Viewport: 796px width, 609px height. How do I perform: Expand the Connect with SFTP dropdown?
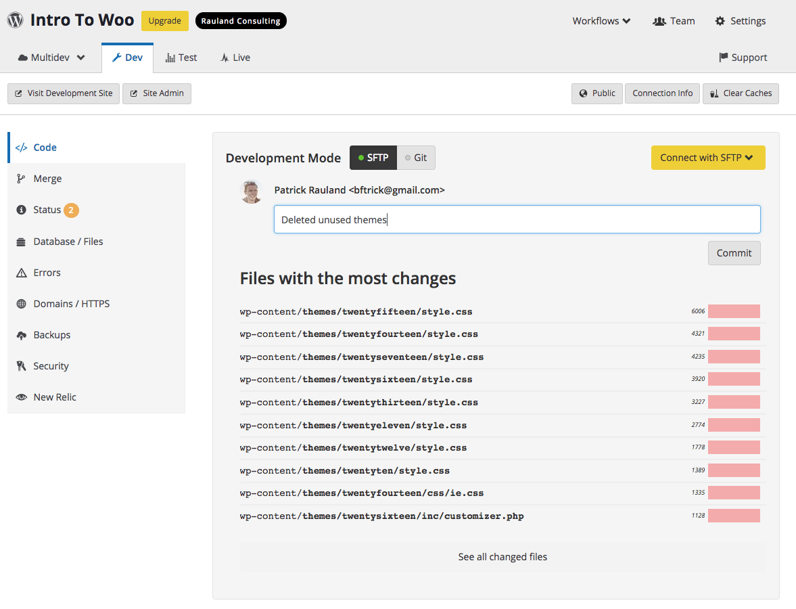(708, 157)
